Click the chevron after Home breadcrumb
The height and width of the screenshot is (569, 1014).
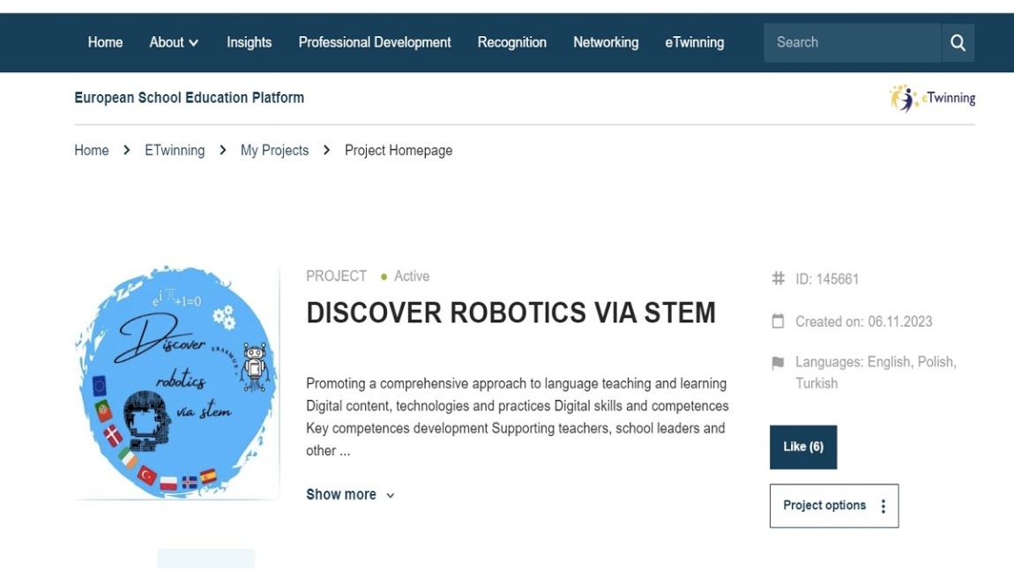127,151
